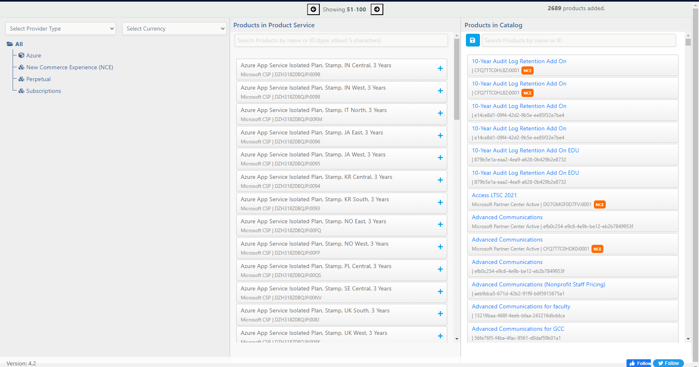699x367 pixels.
Task: Open Access LTSC 2021 catalog product
Action: (494, 195)
